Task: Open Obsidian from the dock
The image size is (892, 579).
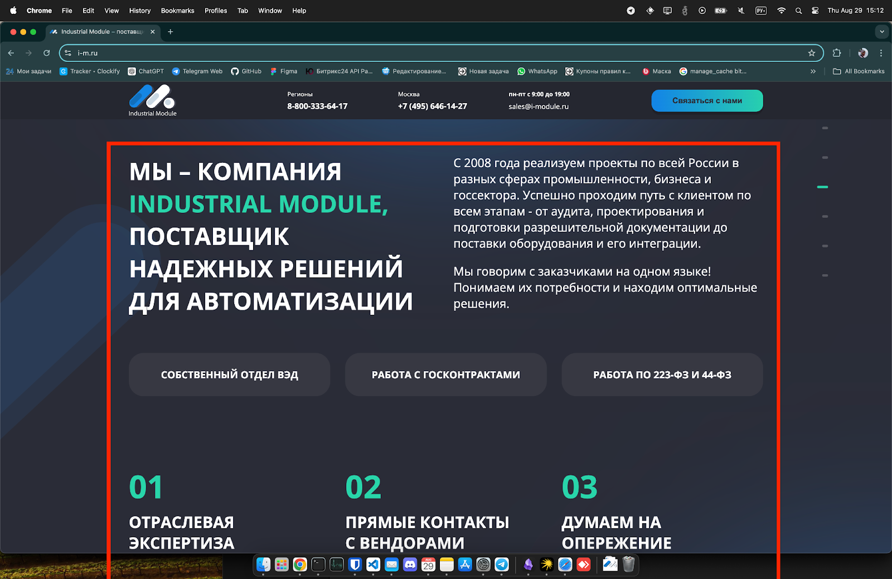Action: 529,565
